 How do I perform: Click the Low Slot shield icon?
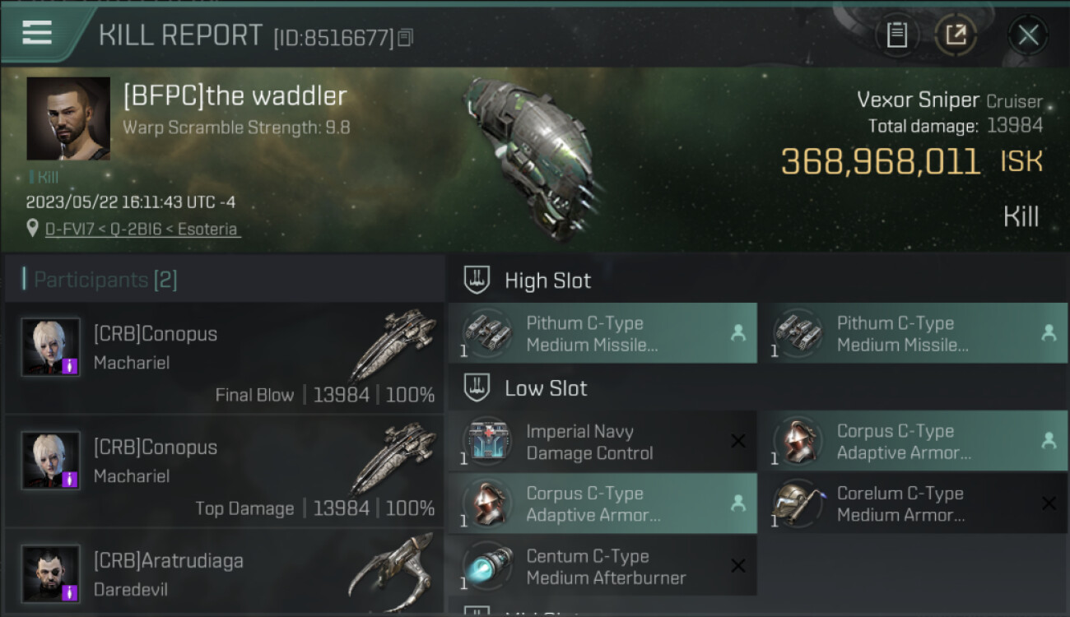(x=477, y=387)
